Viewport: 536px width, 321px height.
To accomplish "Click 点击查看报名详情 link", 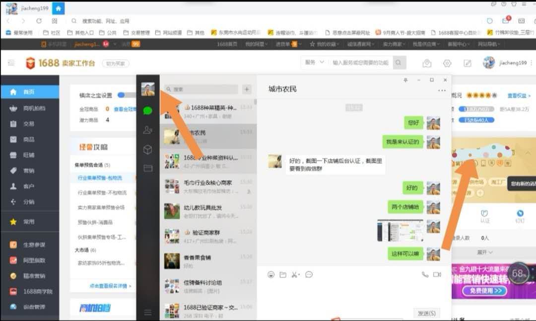I will tap(110, 286).
